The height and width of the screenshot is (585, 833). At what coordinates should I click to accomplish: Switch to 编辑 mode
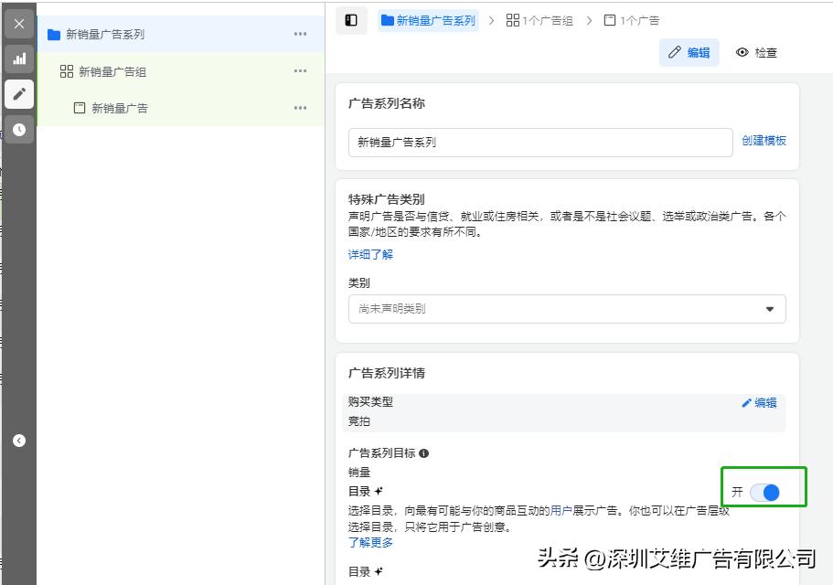[x=689, y=52]
